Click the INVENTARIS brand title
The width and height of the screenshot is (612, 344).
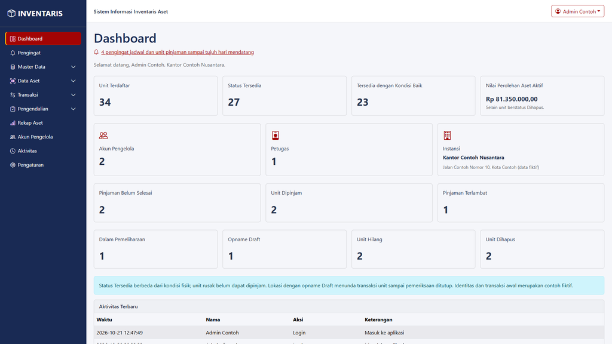point(40,13)
